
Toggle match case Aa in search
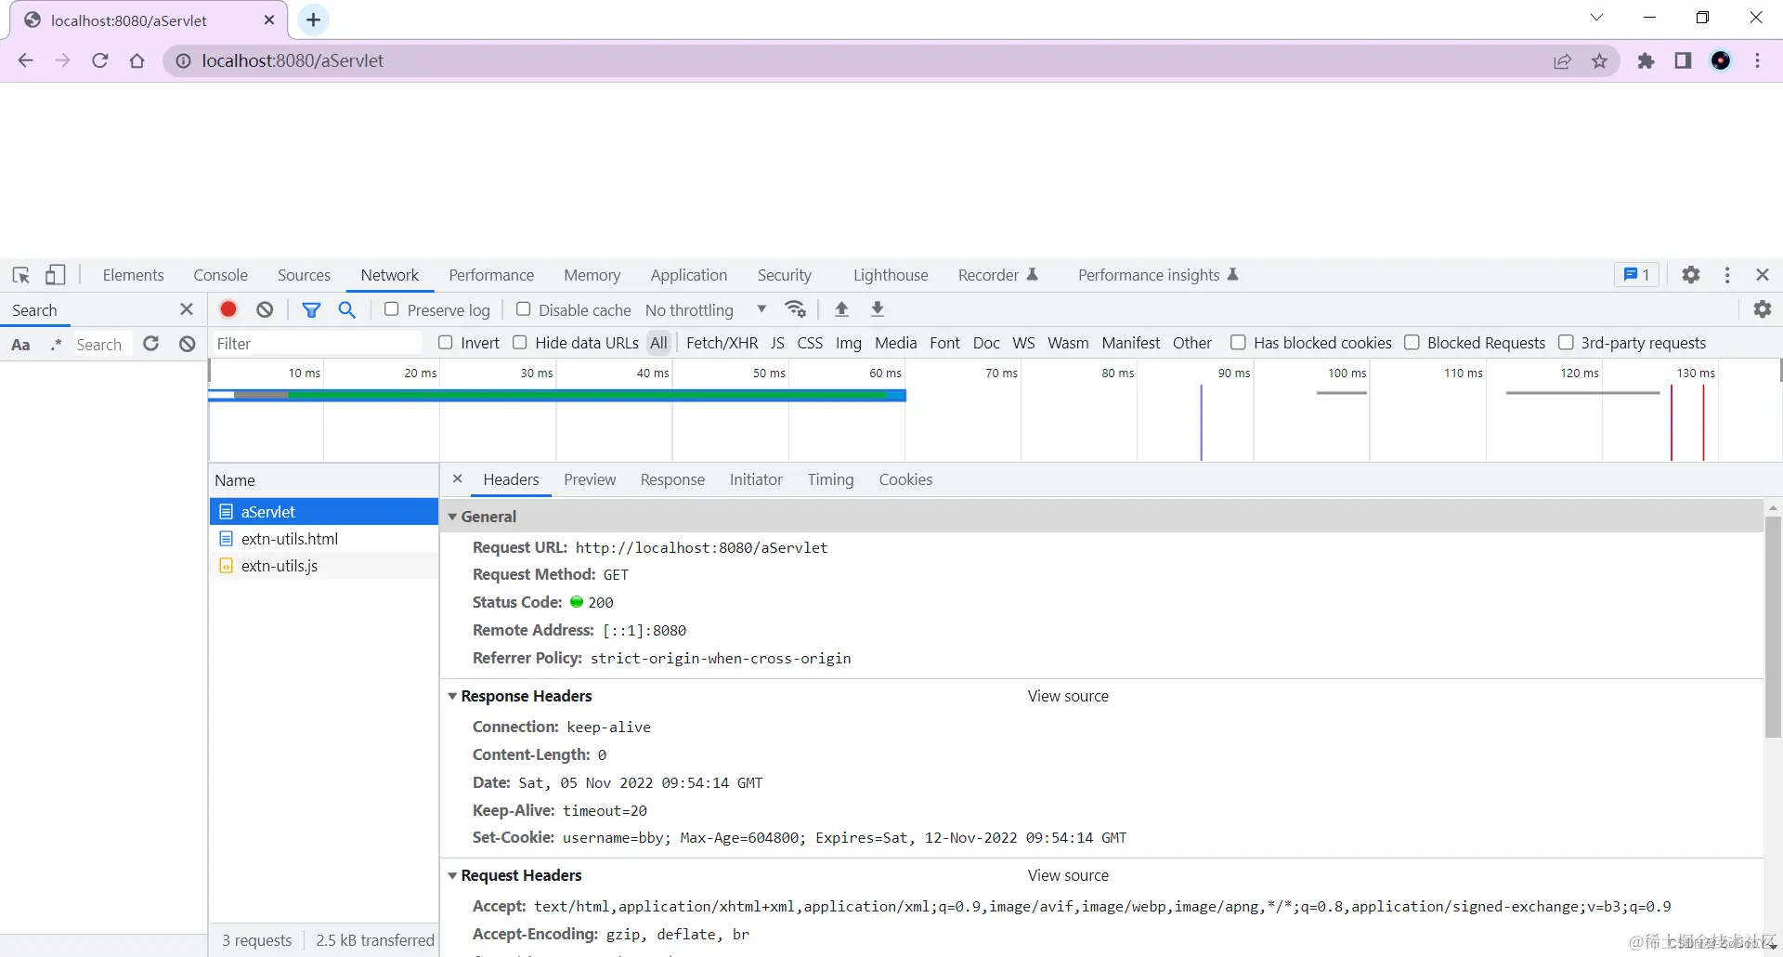pos(20,345)
